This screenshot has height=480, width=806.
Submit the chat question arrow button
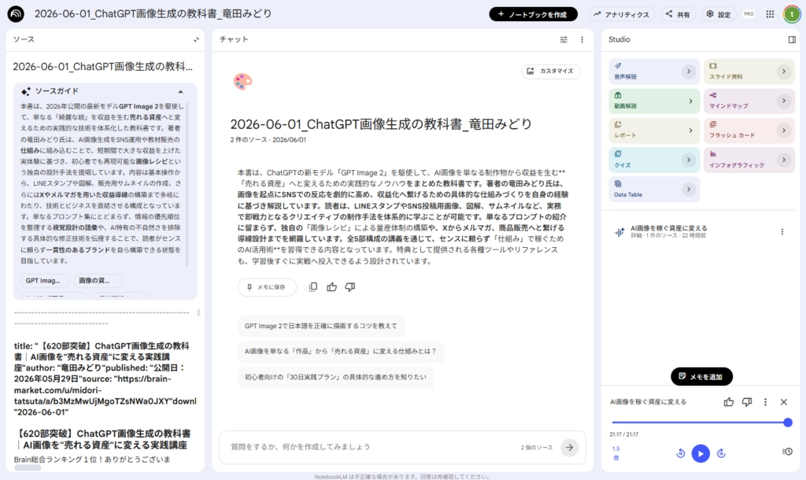point(569,447)
